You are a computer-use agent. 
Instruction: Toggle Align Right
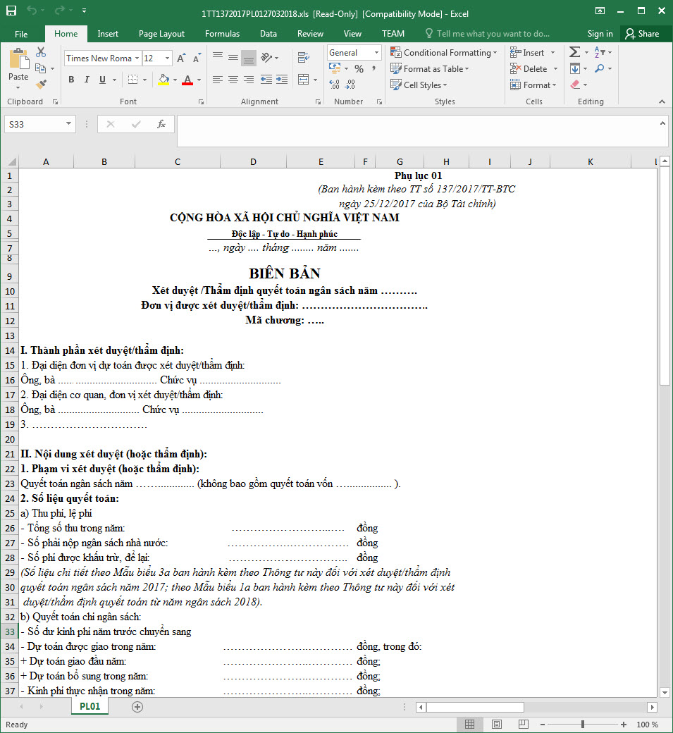[249, 80]
